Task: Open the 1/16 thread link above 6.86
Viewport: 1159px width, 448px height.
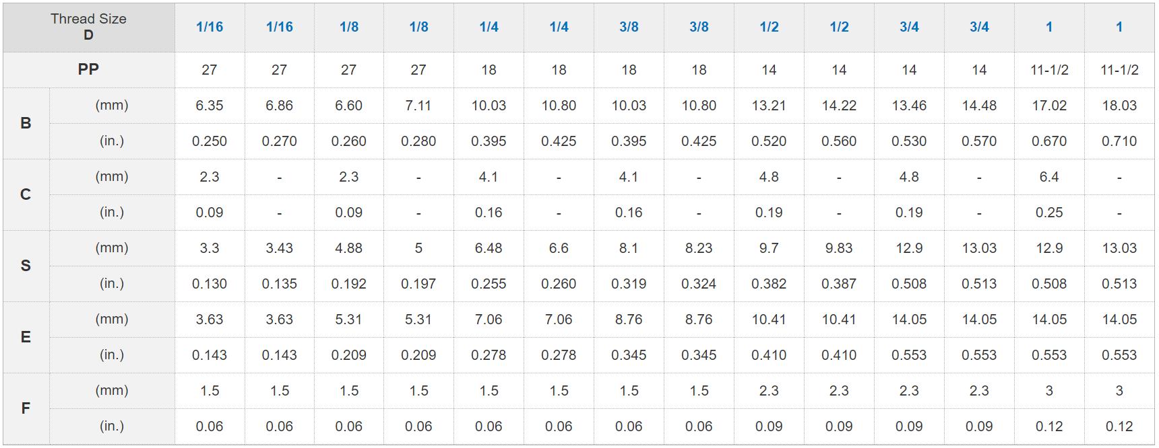Action: [280, 27]
